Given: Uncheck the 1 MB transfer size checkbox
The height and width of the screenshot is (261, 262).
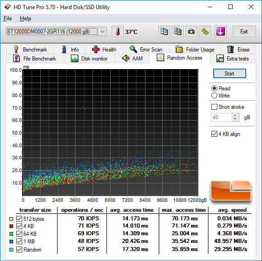Looking at the screenshot, I should click(x=19, y=241).
